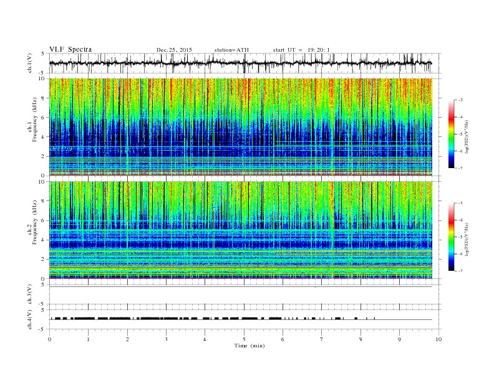Click the 'ch.3(V)' axis label
This screenshot has width=494, height=381.
pos(30,294)
